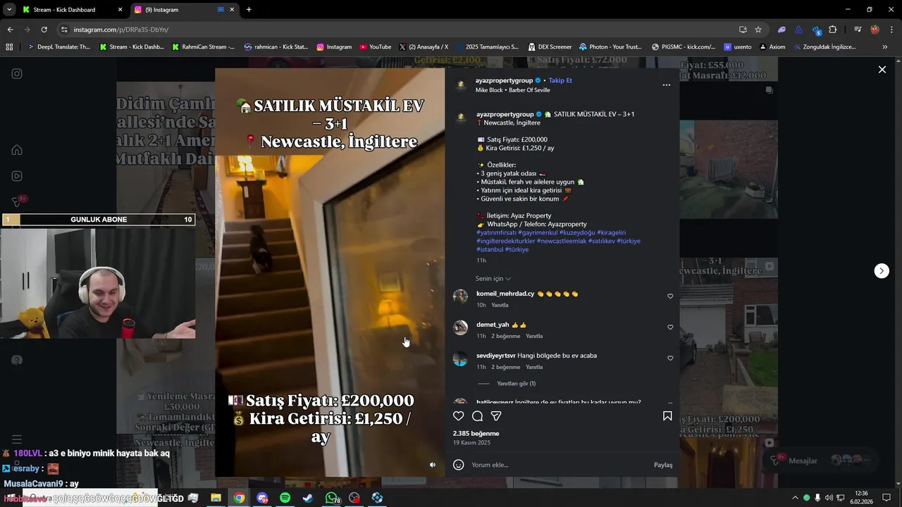The image size is (902, 507).
Task: View the site information icon in the address bar
Action: (x=64, y=30)
